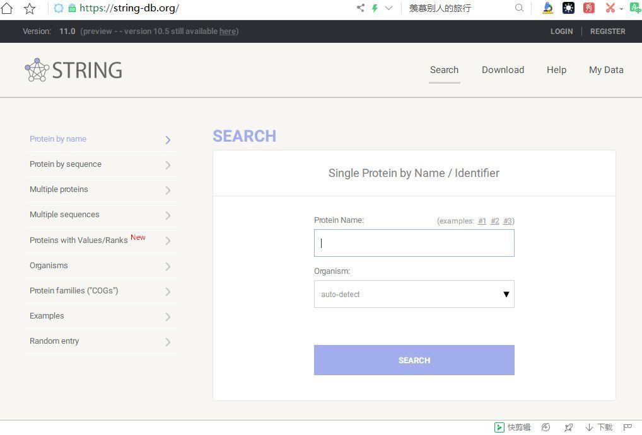Expand the Random entry sidebar chevron
642x435 pixels.
(168, 342)
